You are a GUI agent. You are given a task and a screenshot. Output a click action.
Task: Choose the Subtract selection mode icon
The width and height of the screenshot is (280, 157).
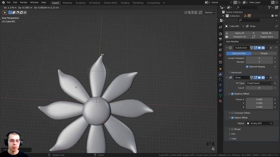click(x=17, y=13)
